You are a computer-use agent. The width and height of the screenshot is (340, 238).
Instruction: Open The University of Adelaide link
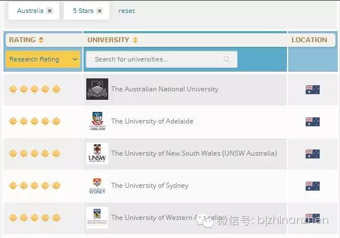(152, 121)
